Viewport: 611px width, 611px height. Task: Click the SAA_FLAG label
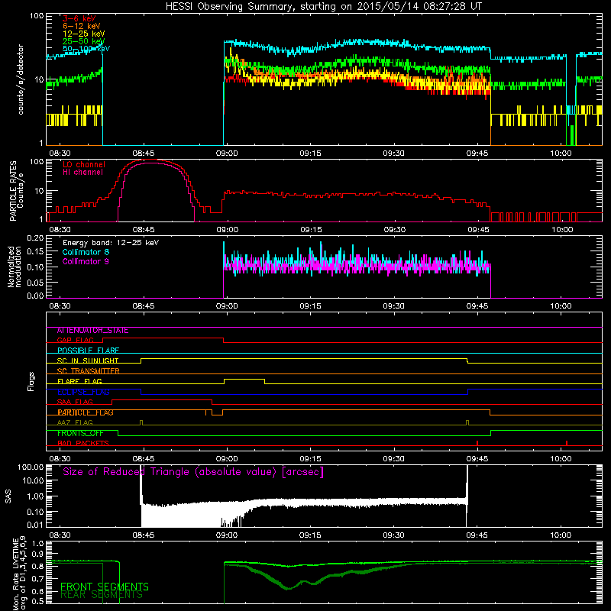coord(75,402)
